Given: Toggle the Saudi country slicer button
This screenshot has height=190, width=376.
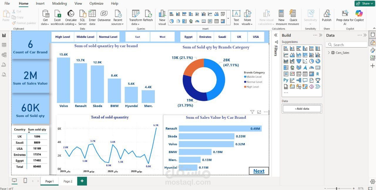Looking at the screenshot, I should pyautogui.click(x=222, y=37).
